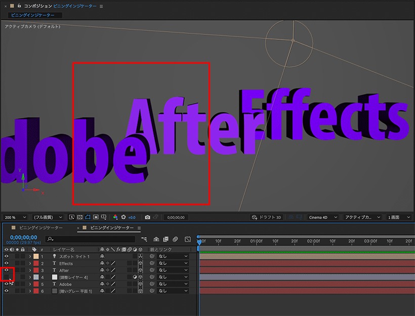Click the label color swatch of 調整レイヤー 4
The height and width of the screenshot is (316, 415).
(36, 277)
